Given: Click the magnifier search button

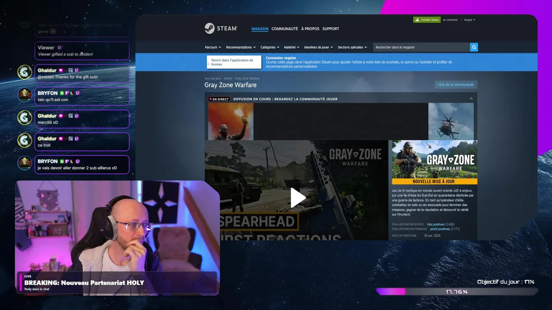Looking at the screenshot, I should [x=474, y=47].
